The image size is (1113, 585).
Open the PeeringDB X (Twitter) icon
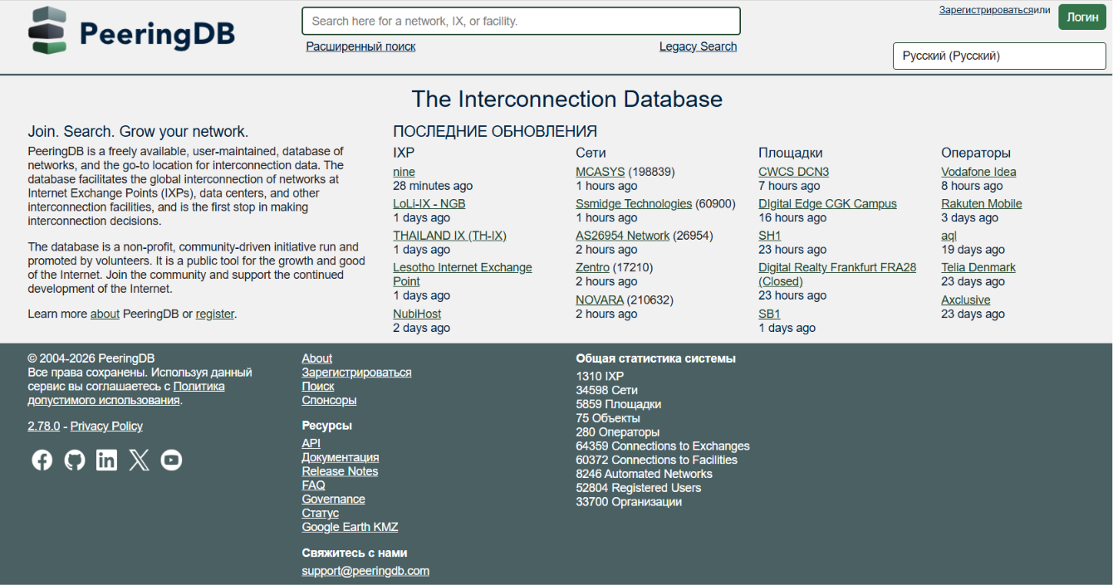[x=139, y=460]
